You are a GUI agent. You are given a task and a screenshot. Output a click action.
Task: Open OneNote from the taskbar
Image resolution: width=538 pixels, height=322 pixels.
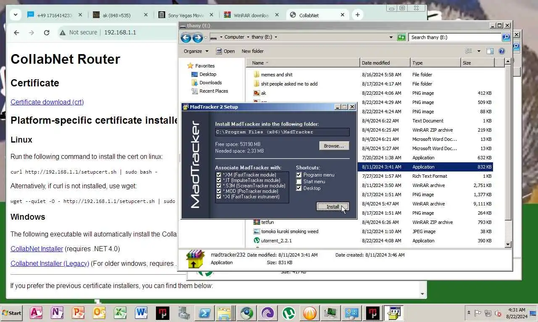(x=57, y=313)
